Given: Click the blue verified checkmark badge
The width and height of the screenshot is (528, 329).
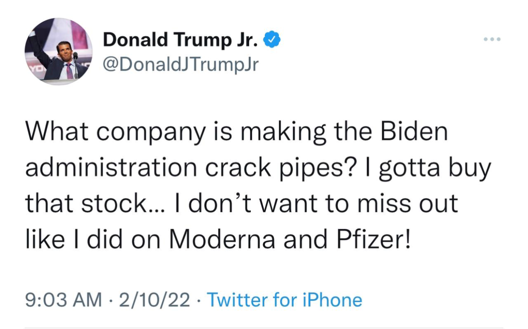Looking at the screenshot, I should [x=272, y=40].
